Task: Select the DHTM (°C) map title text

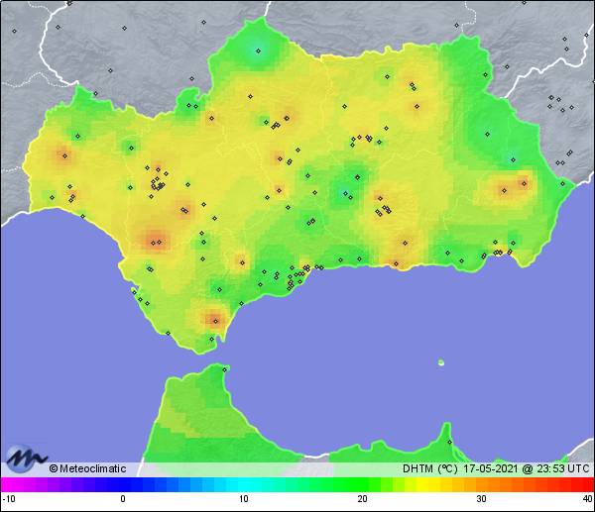Action: [430, 468]
